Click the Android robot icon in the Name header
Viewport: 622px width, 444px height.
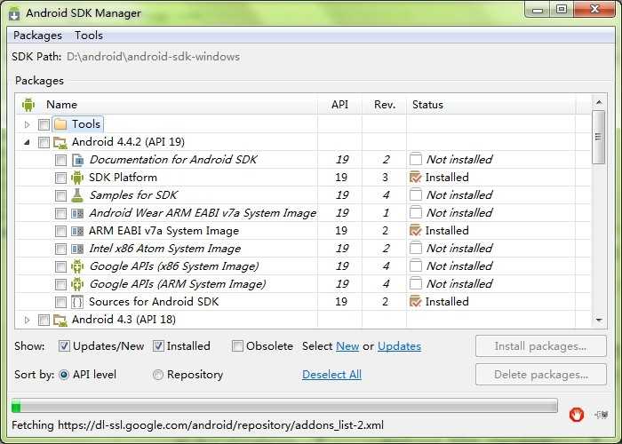(28, 105)
